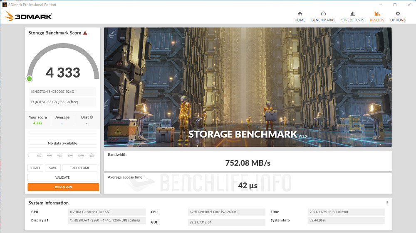This screenshot has height=233, width=416.
Task: Click the KINGSTON SKC3000S1024G drive field
Action: (x=62, y=92)
